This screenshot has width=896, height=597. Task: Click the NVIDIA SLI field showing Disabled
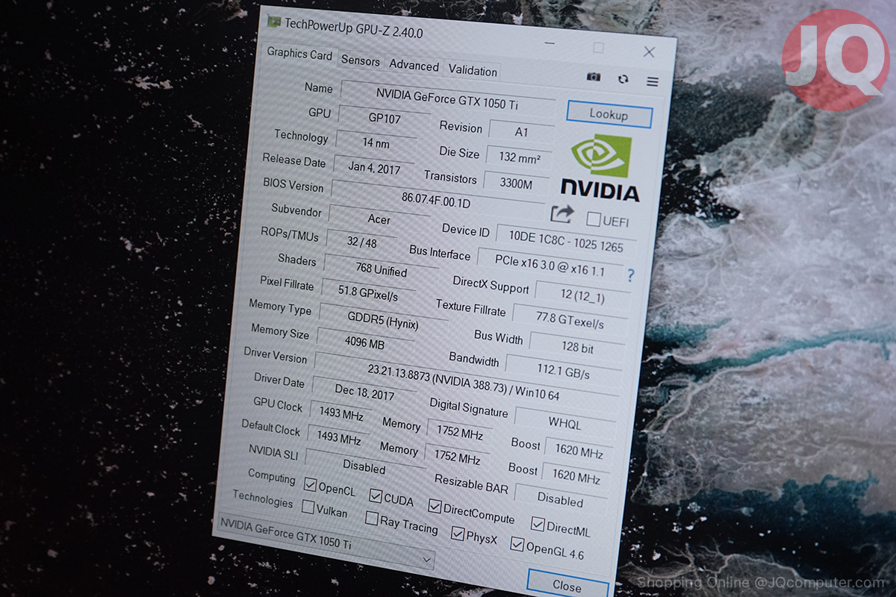[x=364, y=467]
